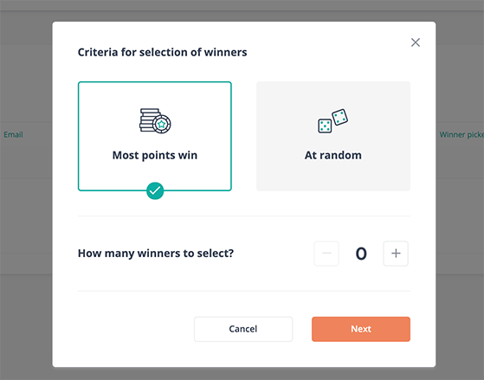Click the Winner picked column header
Image resolution: width=484 pixels, height=380 pixels.
461,135
